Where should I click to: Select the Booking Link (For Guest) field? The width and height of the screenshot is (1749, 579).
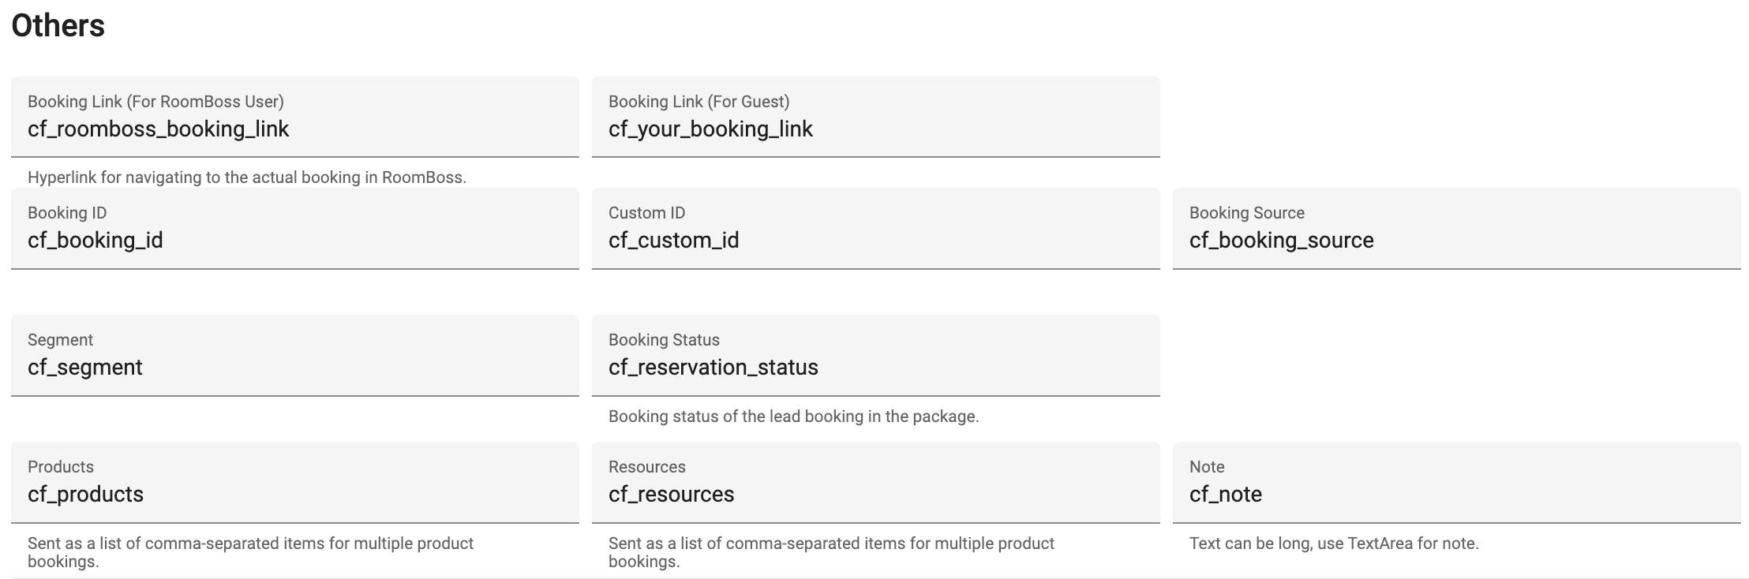[x=876, y=117]
